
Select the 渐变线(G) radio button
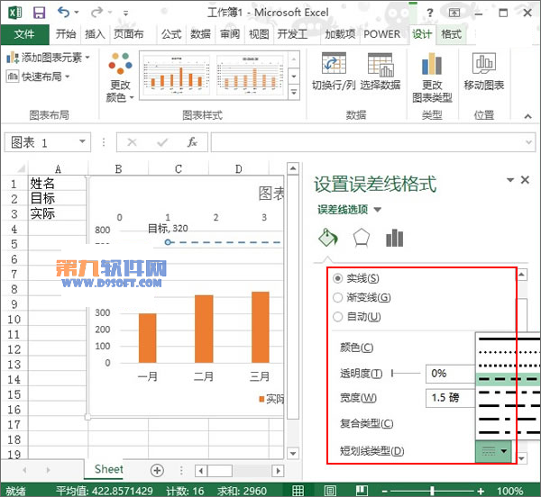click(x=338, y=297)
